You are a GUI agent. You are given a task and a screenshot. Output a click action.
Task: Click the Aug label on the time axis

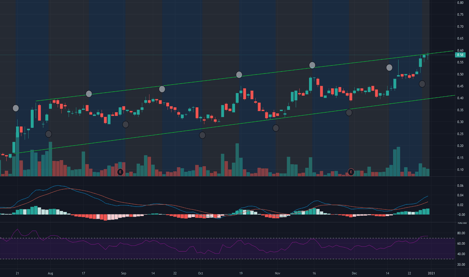50,273
